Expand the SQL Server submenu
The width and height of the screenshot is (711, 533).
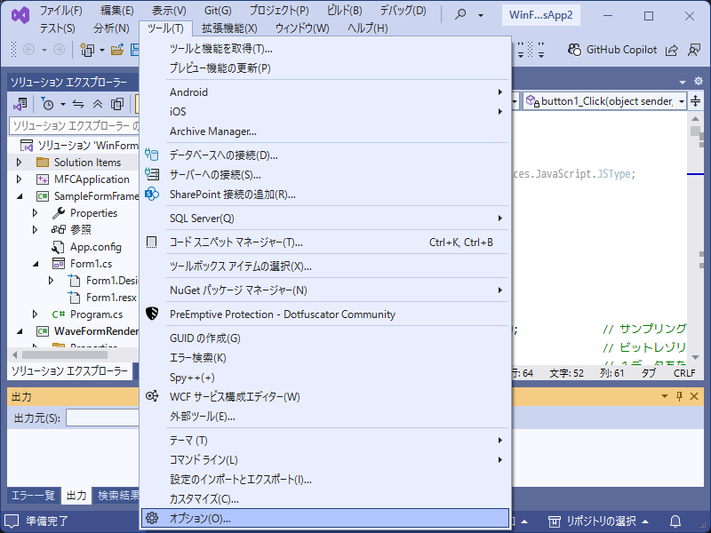(x=325, y=218)
